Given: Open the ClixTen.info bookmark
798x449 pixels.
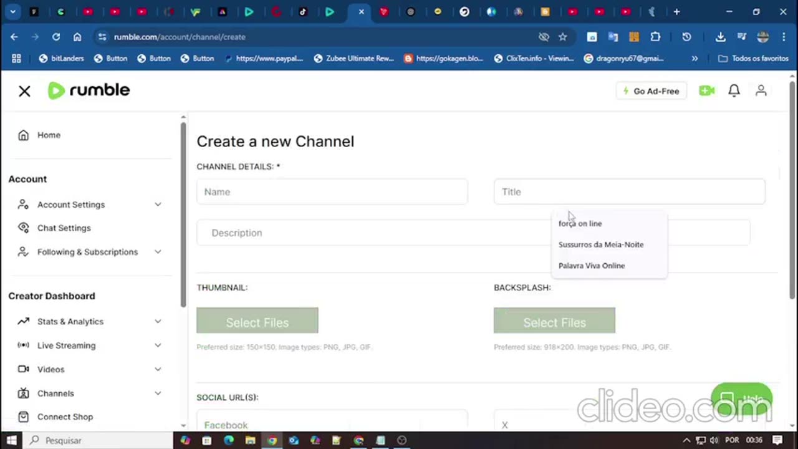Looking at the screenshot, I should click(534, 59).
